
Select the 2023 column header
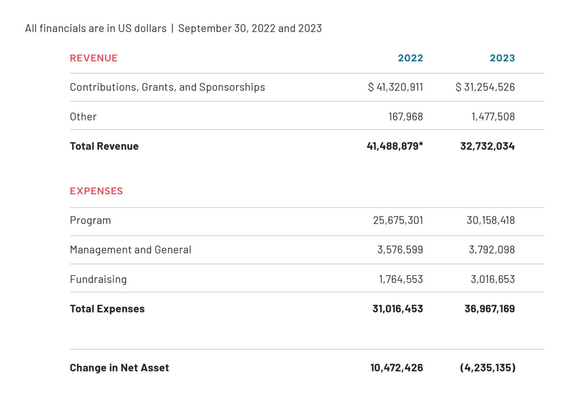[x=502, y=58]
